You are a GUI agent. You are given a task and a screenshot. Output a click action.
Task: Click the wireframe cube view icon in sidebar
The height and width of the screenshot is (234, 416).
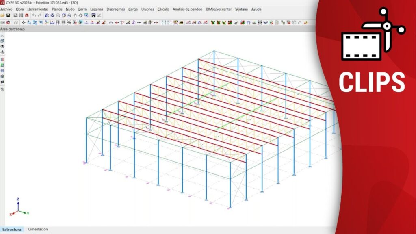pyautogui.click(x=2, y=41)
